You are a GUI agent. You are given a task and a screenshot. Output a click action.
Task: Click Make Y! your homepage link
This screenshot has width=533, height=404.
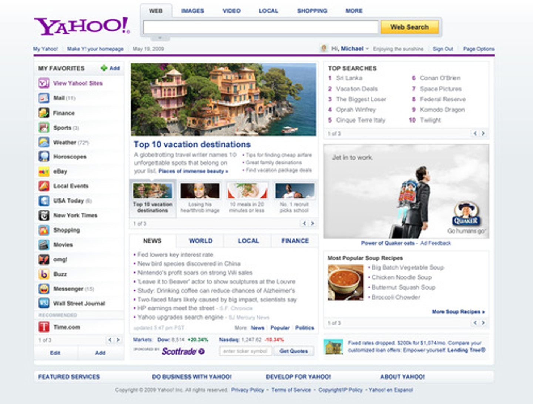[x=95, y=49]
